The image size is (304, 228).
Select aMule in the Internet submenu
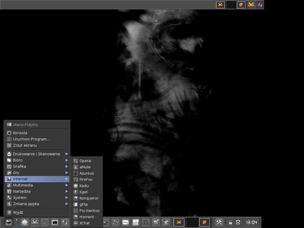coord(86,167)
